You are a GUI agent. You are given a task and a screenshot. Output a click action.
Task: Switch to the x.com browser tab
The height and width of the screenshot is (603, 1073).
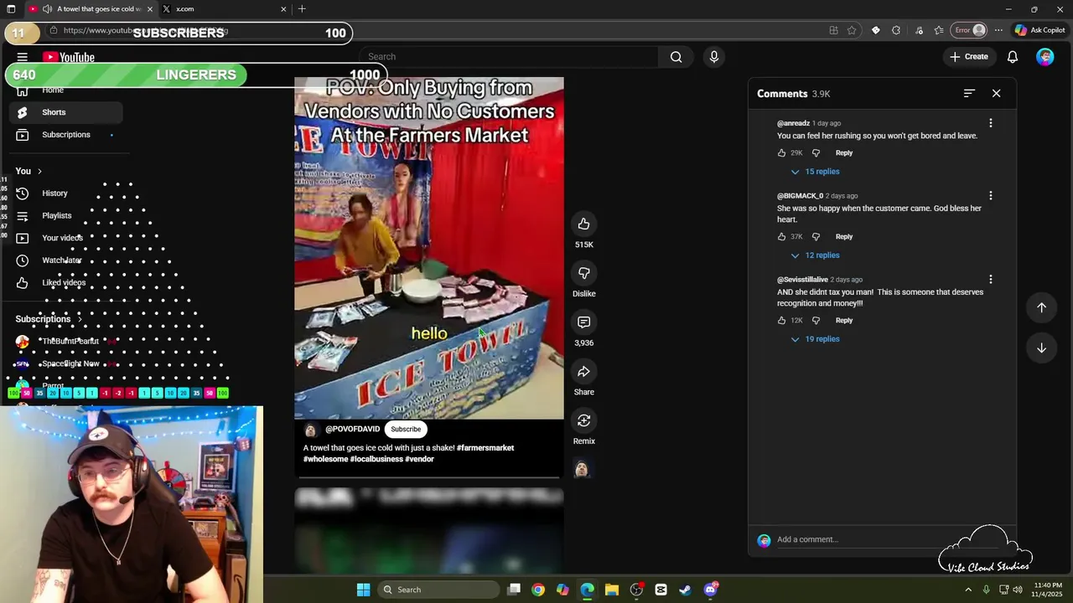[x=224, y=9]
